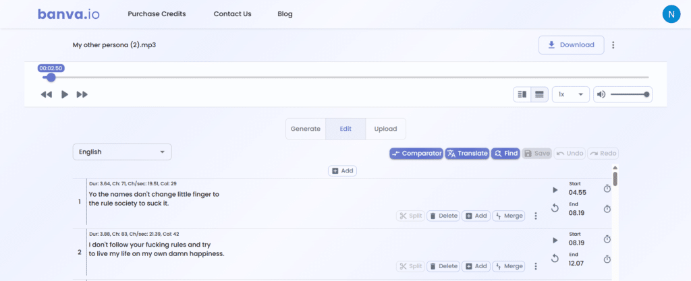Screen dimensions: 691x281
Task: Open more options for subtitle 2
Action: (536, 266)
